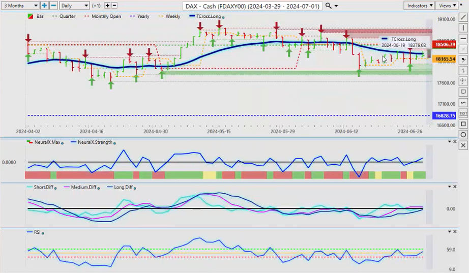Click the NeuralX.Max legend label

click(x=47, y=142)
